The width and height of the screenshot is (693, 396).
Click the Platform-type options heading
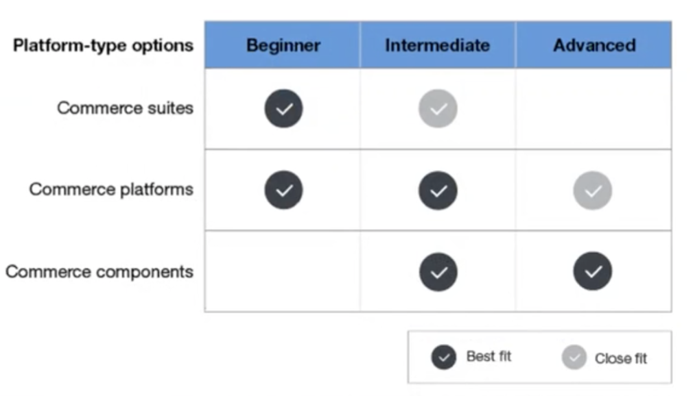103,45
